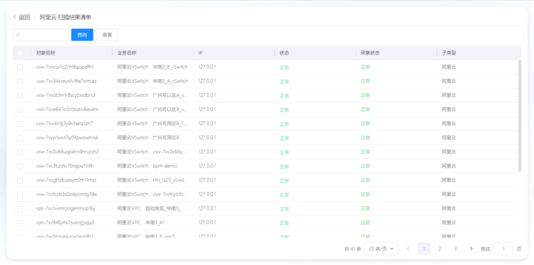Click object name vsw-7xve647o3n1zutio6ex4m
This screenshot has height=265, width=534.
[67, 109]
